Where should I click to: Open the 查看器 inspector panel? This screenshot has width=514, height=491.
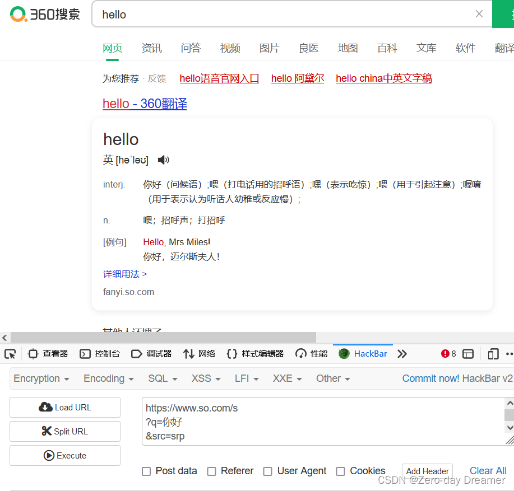48,354
